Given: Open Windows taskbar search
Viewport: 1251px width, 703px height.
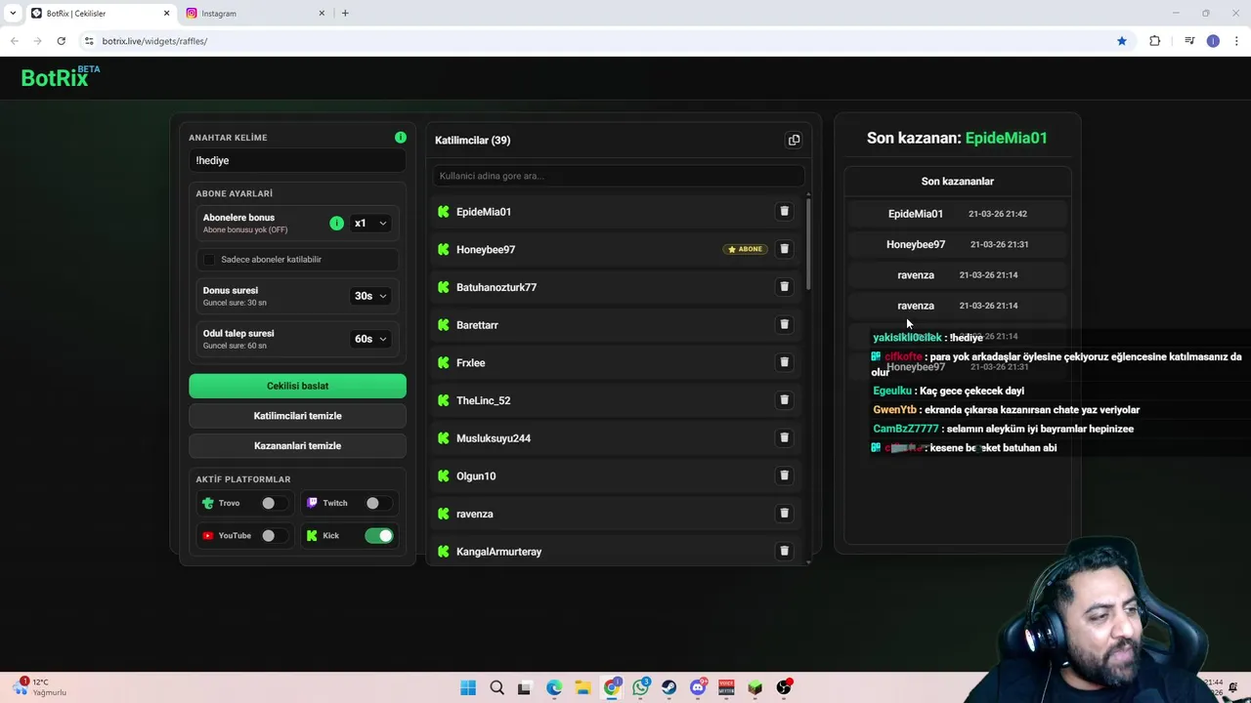Looking at the screenshot, I should tap(496, 687).
